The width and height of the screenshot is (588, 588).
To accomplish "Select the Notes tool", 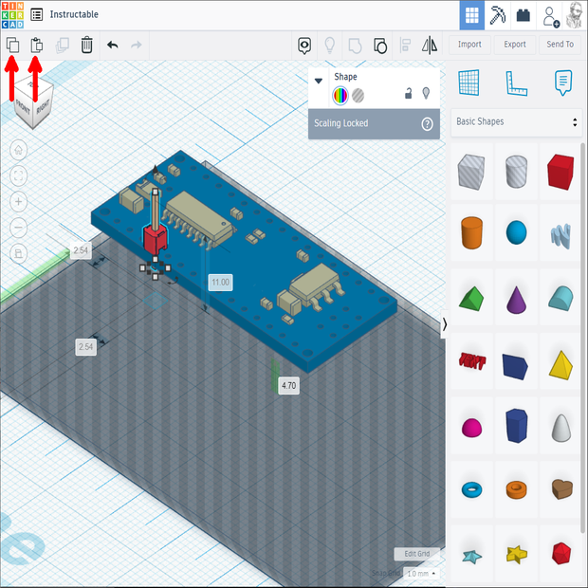I will (563, 83).
